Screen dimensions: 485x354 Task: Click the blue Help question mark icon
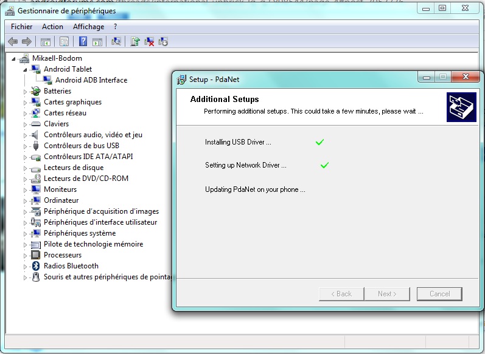tap(83, 41)
